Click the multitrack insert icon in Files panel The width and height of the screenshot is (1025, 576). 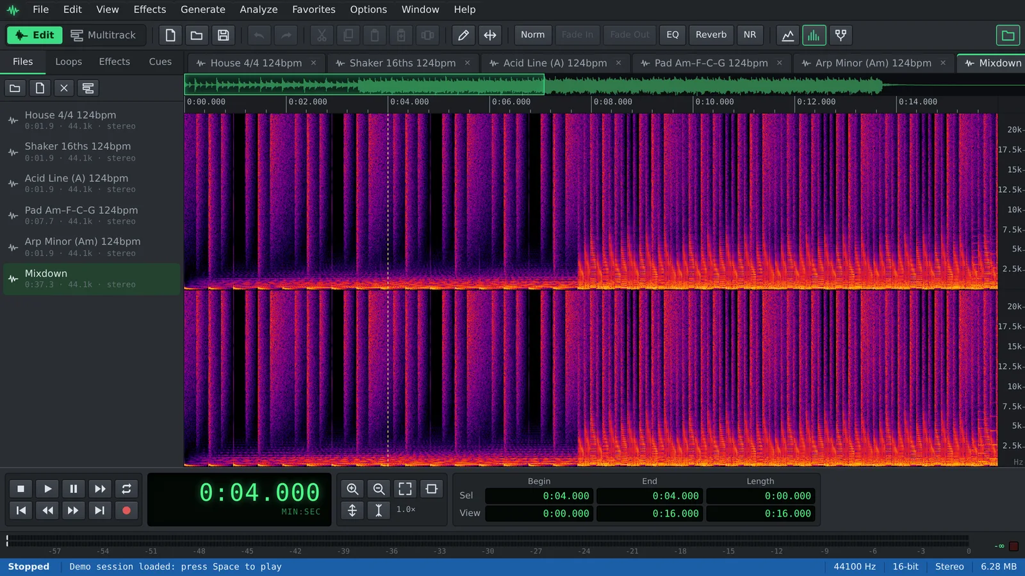click(88, 88)
